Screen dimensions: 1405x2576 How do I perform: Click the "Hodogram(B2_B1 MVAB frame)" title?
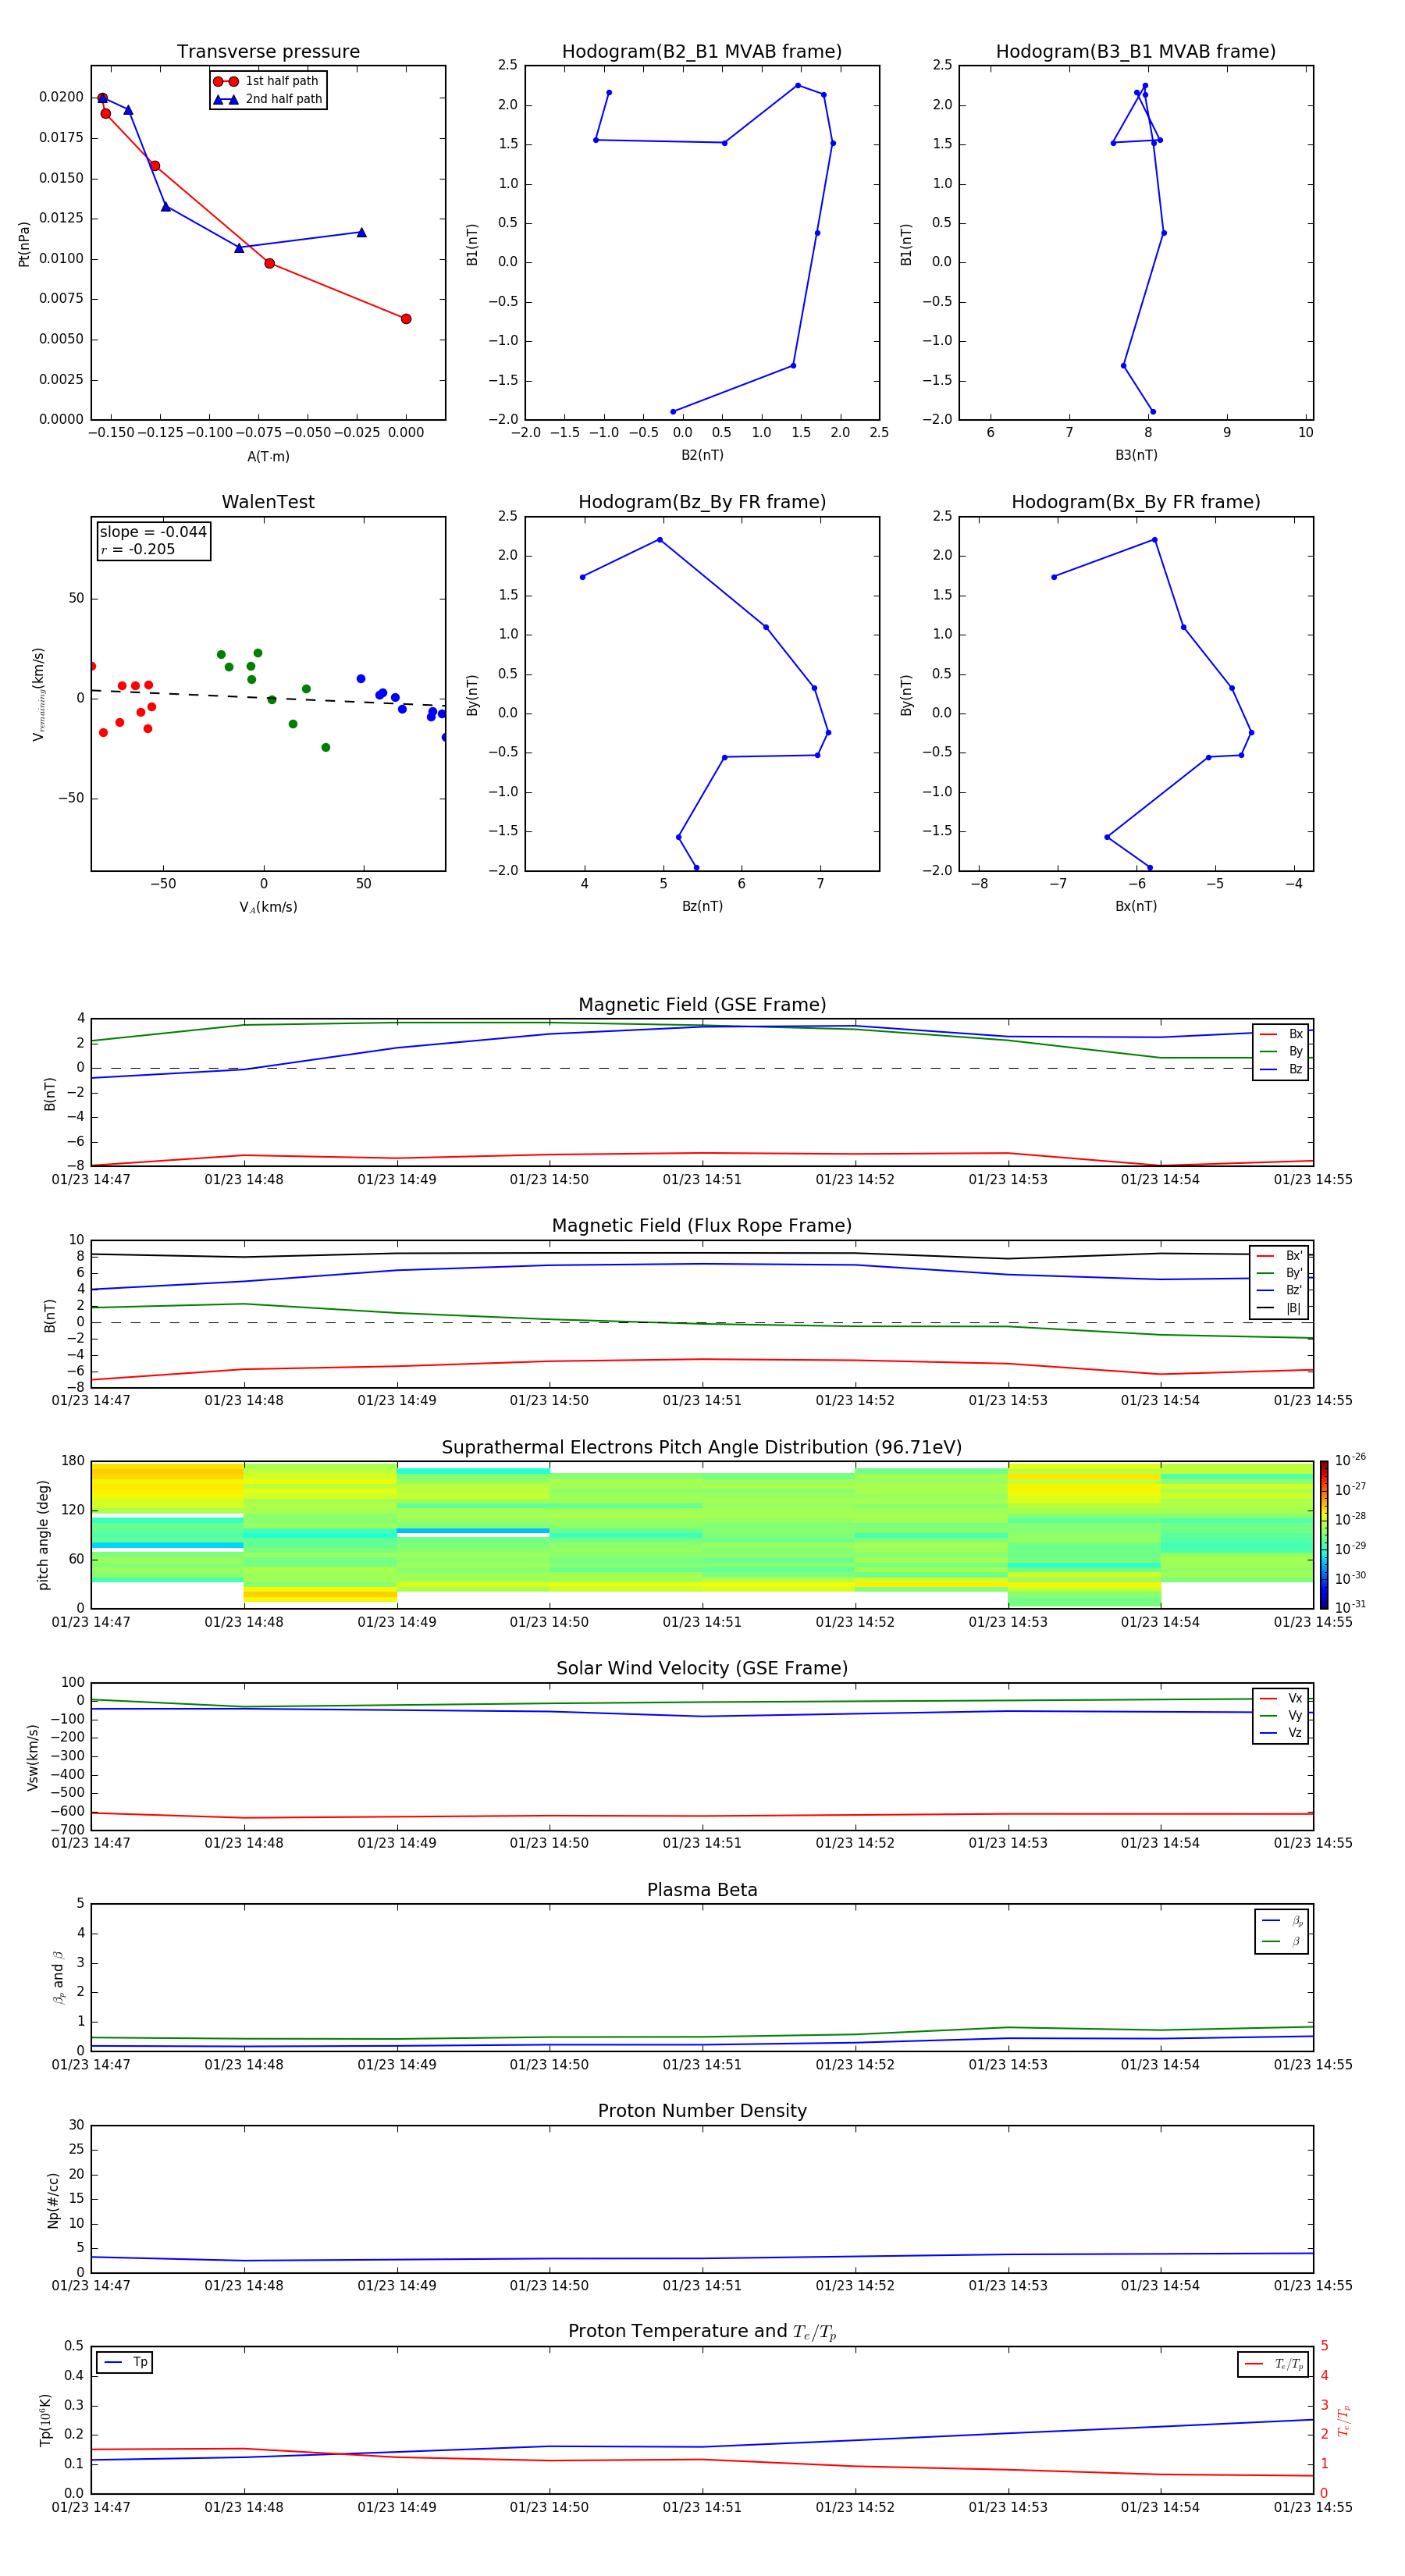pos(702,52)
